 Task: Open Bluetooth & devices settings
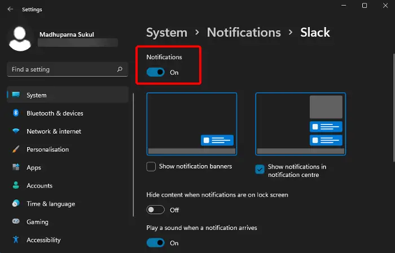click(x=55, y=113)
